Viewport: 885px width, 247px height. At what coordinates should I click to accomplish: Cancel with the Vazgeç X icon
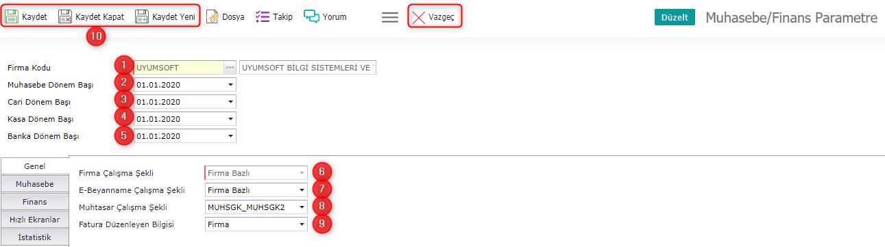click(x=418, y=16)
